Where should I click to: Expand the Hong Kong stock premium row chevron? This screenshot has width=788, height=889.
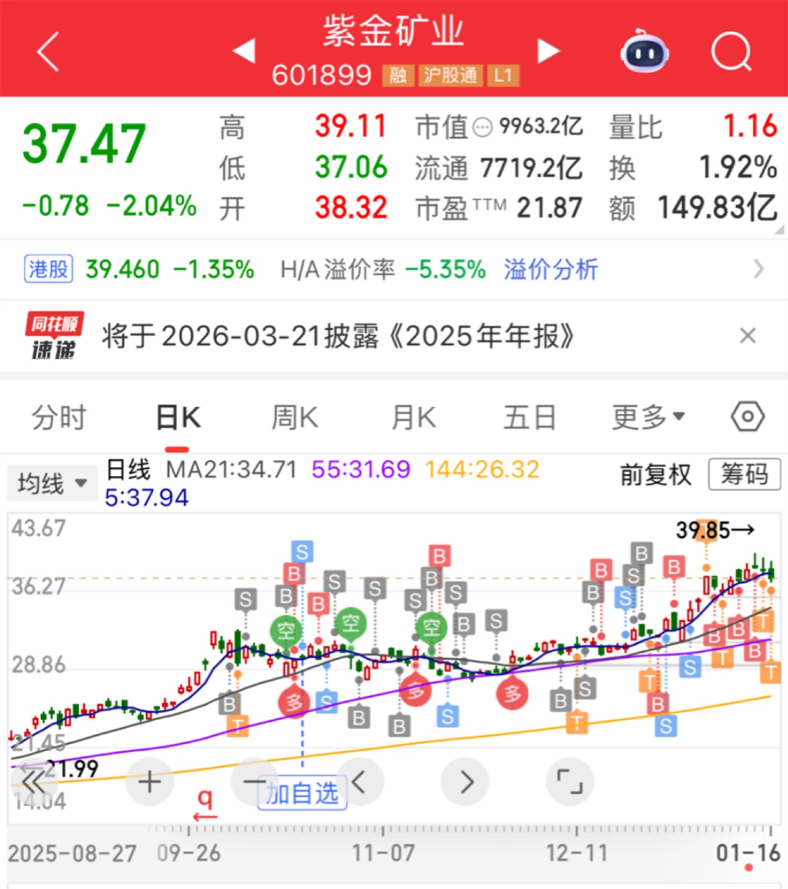click(x=758, y=269)
